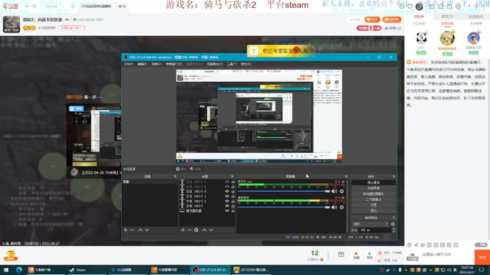
Task: Pop out the Scene Transitions dock panel
Action: (x=393, y=218)
